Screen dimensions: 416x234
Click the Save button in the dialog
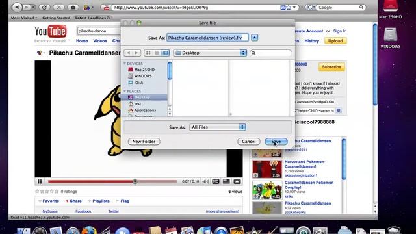click(276, 142)
